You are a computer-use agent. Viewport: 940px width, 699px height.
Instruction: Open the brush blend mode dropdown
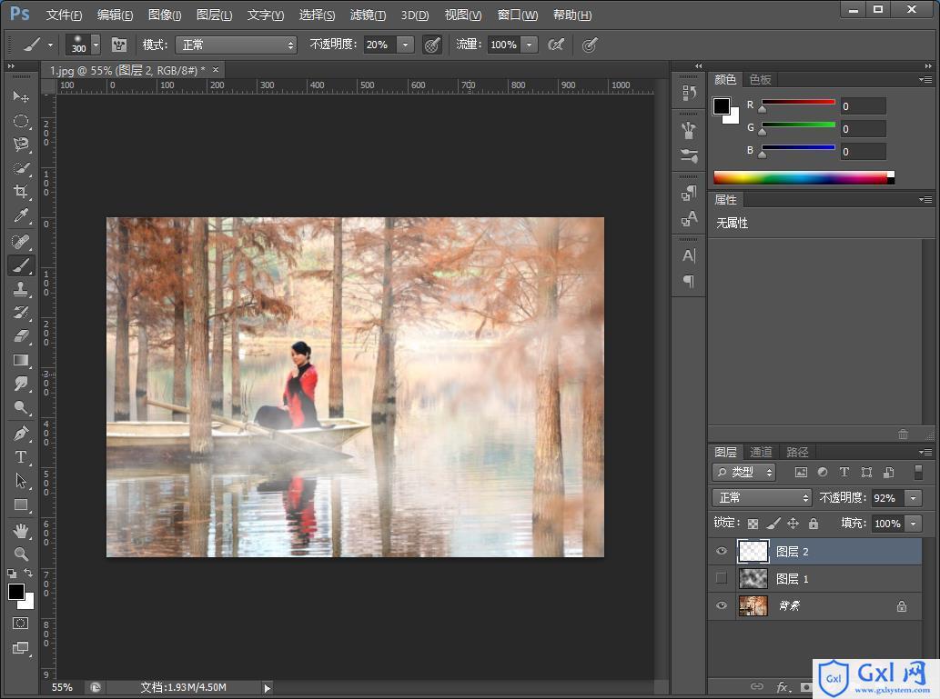click(237, 45)
